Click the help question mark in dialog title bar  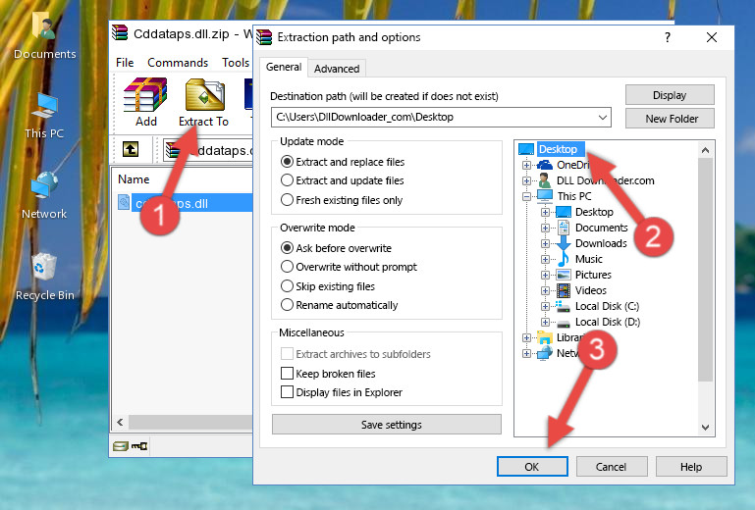[668, 37]
